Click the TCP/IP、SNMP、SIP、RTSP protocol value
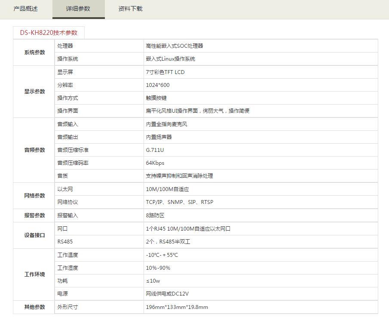This screenshot has height=333, width=389. pos(179,202)
